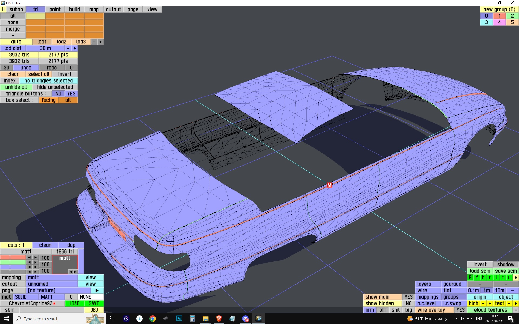Image resolution: width=519 pixels, height=324 pixels.
Task: Toggle wire overlay YES button
Action: 460,310
